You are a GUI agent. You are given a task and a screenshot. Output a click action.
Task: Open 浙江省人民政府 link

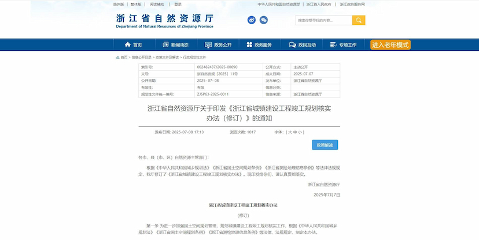tap(319, 4)
